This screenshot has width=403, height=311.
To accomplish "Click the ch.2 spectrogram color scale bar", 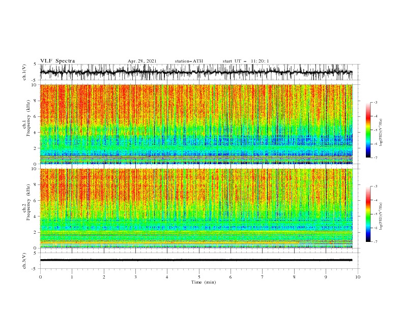I will (368, 214).
